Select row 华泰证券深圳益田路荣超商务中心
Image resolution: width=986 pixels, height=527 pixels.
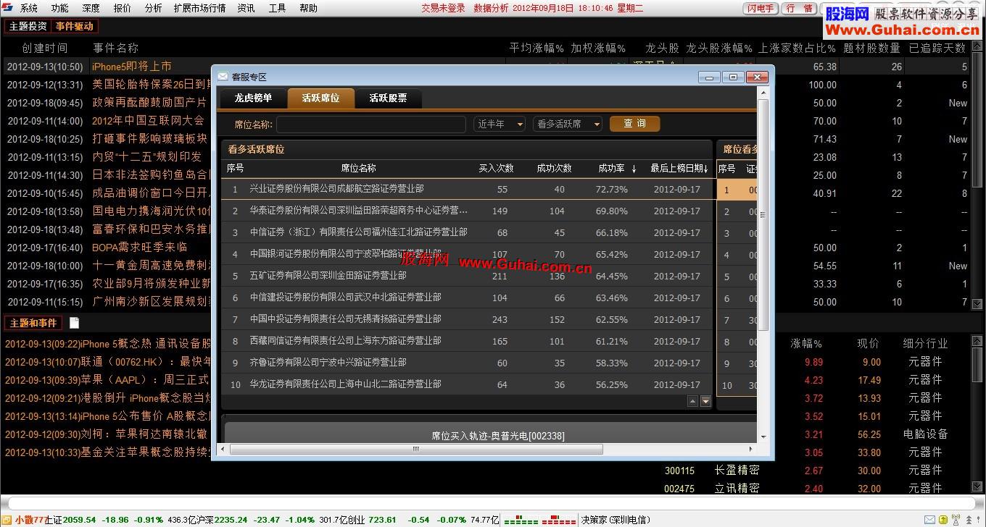tap(468, 211)
